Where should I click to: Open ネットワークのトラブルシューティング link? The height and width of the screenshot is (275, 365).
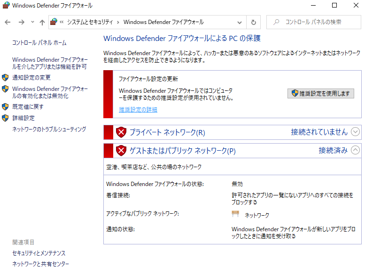coord(49,129)
